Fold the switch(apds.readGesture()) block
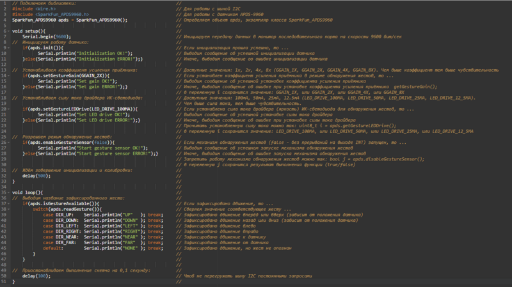The image size is (512, 287). click(8, 210)
